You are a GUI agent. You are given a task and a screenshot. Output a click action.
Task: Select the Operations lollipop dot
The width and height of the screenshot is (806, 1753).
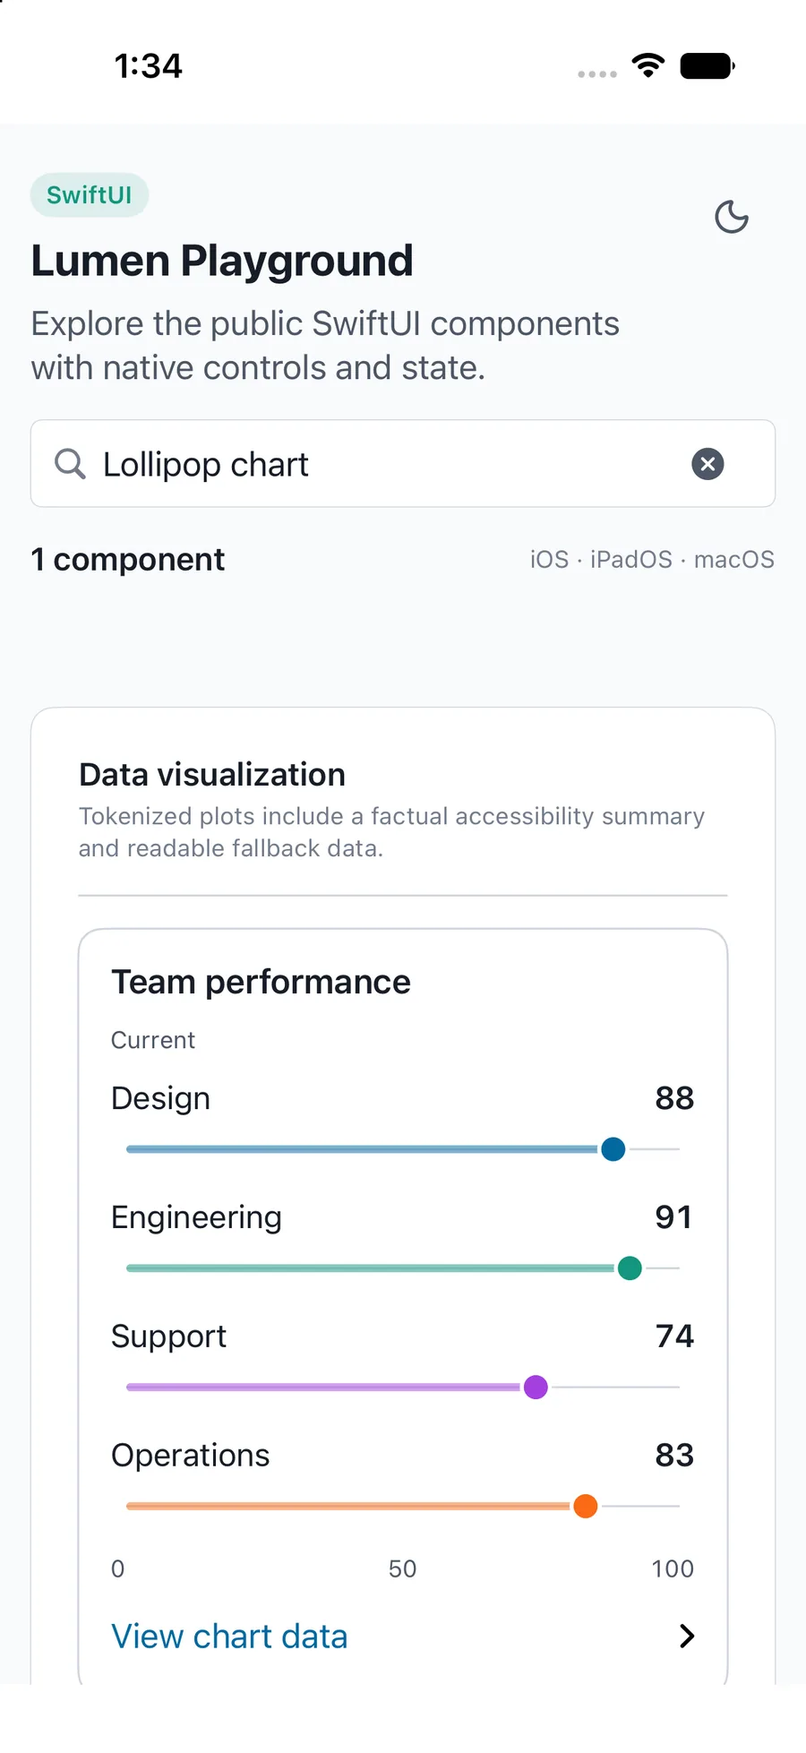coord(586,1507)
